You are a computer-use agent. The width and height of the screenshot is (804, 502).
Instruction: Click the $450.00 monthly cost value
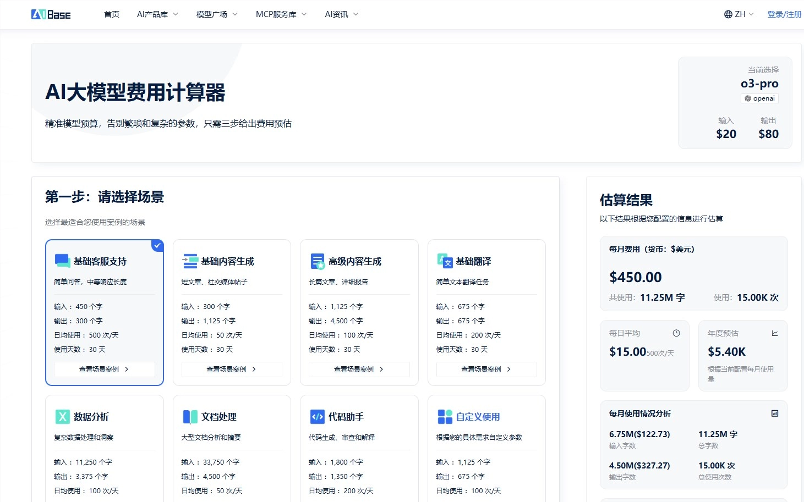[636, 277]
